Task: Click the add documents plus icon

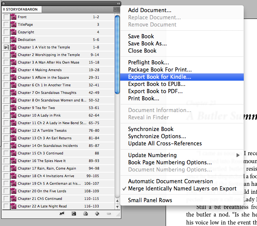Action: (x=97, y=214)
